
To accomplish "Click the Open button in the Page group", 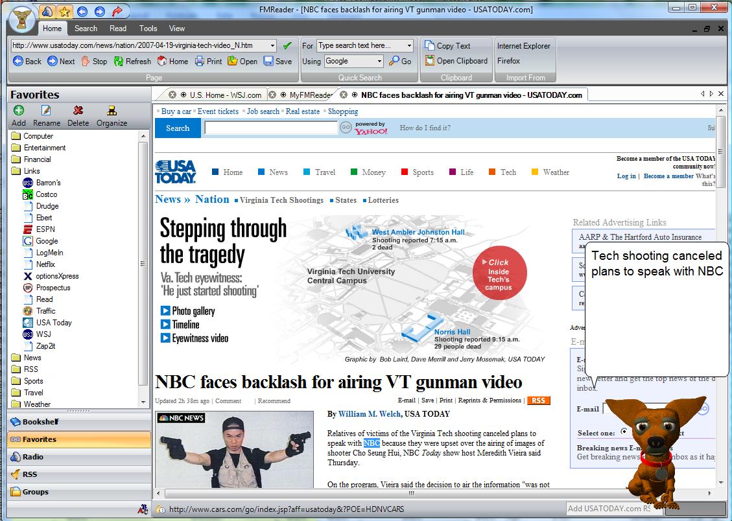I will 242,61.
